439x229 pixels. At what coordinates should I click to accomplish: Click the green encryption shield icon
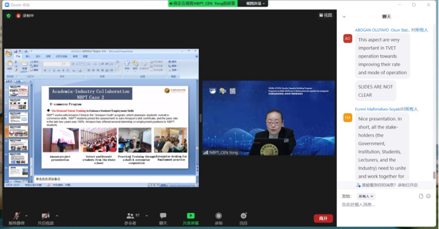(x=9, y=16)
